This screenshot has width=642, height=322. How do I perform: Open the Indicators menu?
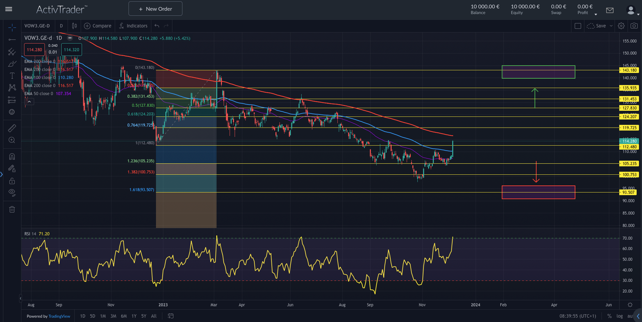pos(133,26)
